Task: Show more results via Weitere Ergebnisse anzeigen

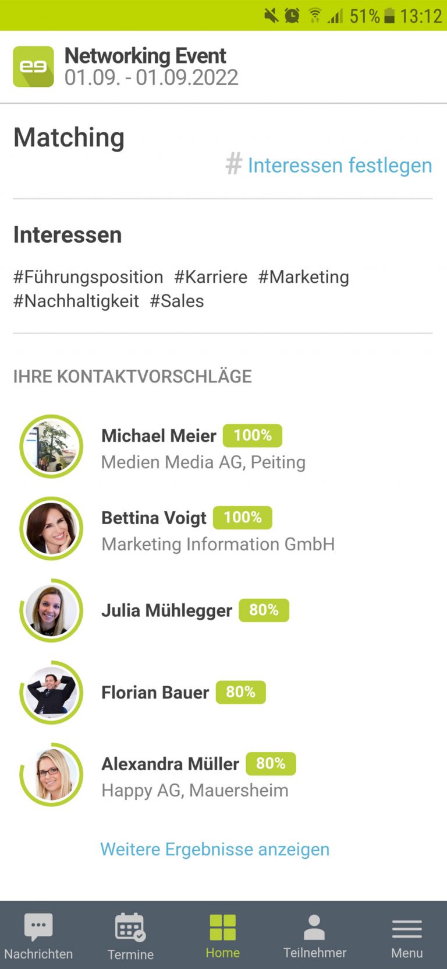Action: (x=215, y=849)
